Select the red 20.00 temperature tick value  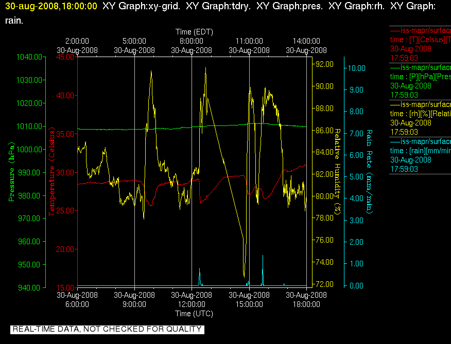[x=65, y=249]
